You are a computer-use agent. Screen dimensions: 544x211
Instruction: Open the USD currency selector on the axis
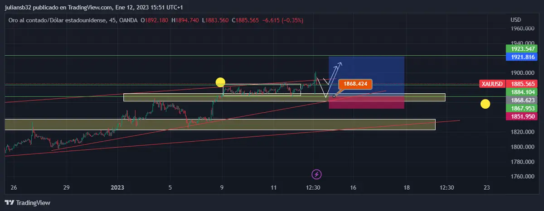[516, 20]
